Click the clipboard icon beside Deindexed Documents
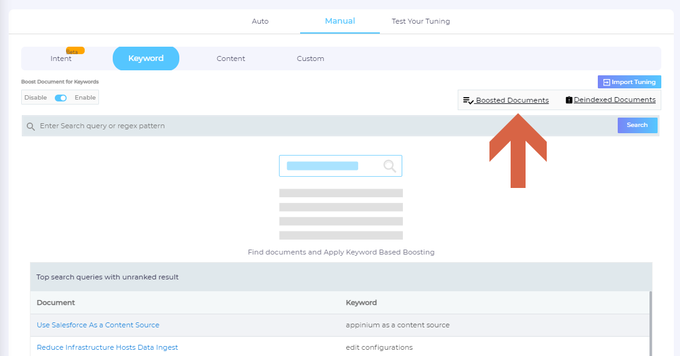Screen dimensions: 680x356 click(569, 100)
